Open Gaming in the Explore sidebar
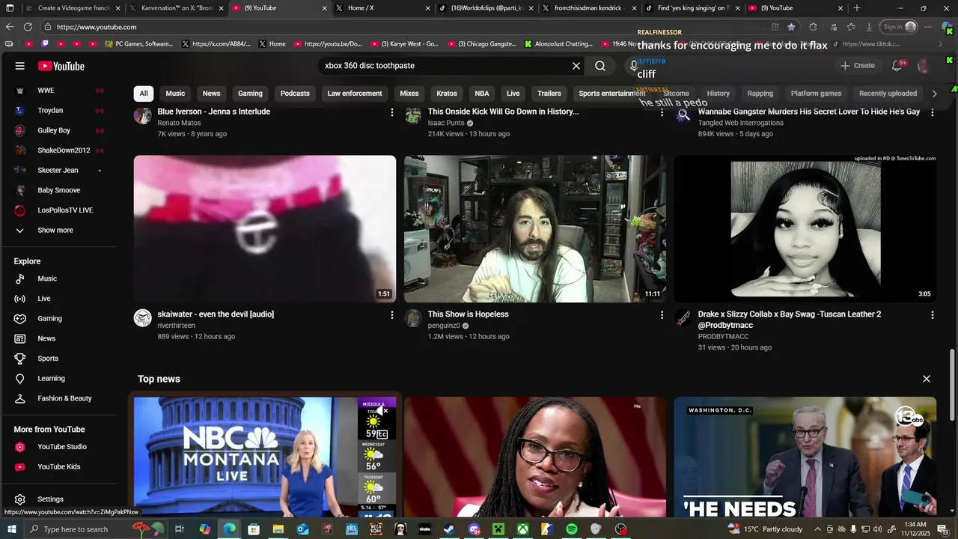The width and height of the screenshot is (958, 539). click(x=60, y=319)
